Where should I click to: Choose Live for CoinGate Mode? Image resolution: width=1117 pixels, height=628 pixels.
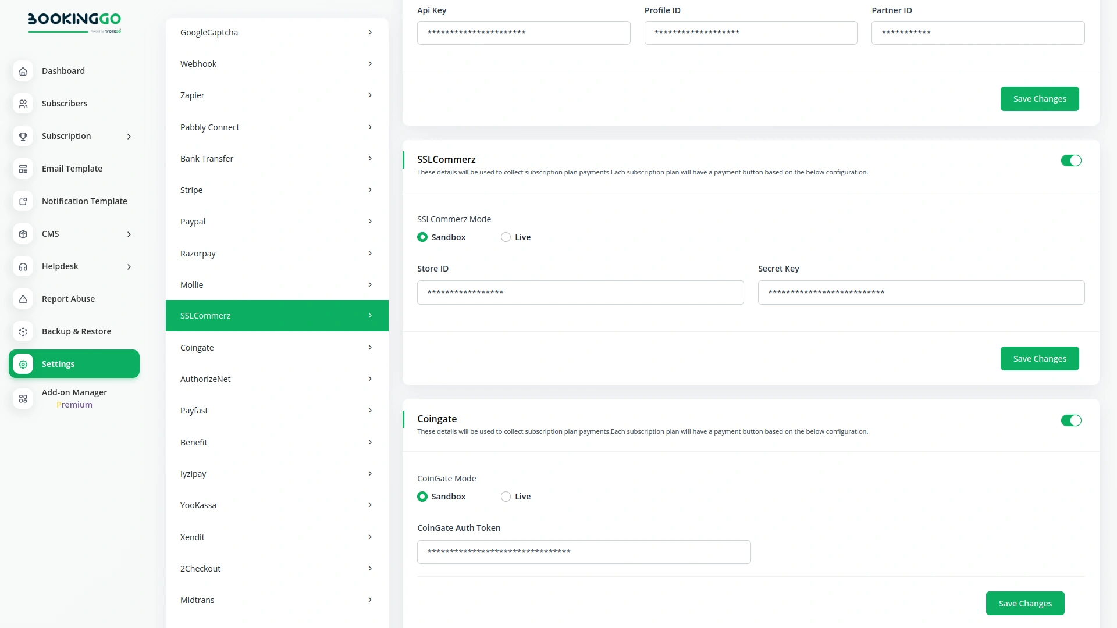[x=505, y=496]
